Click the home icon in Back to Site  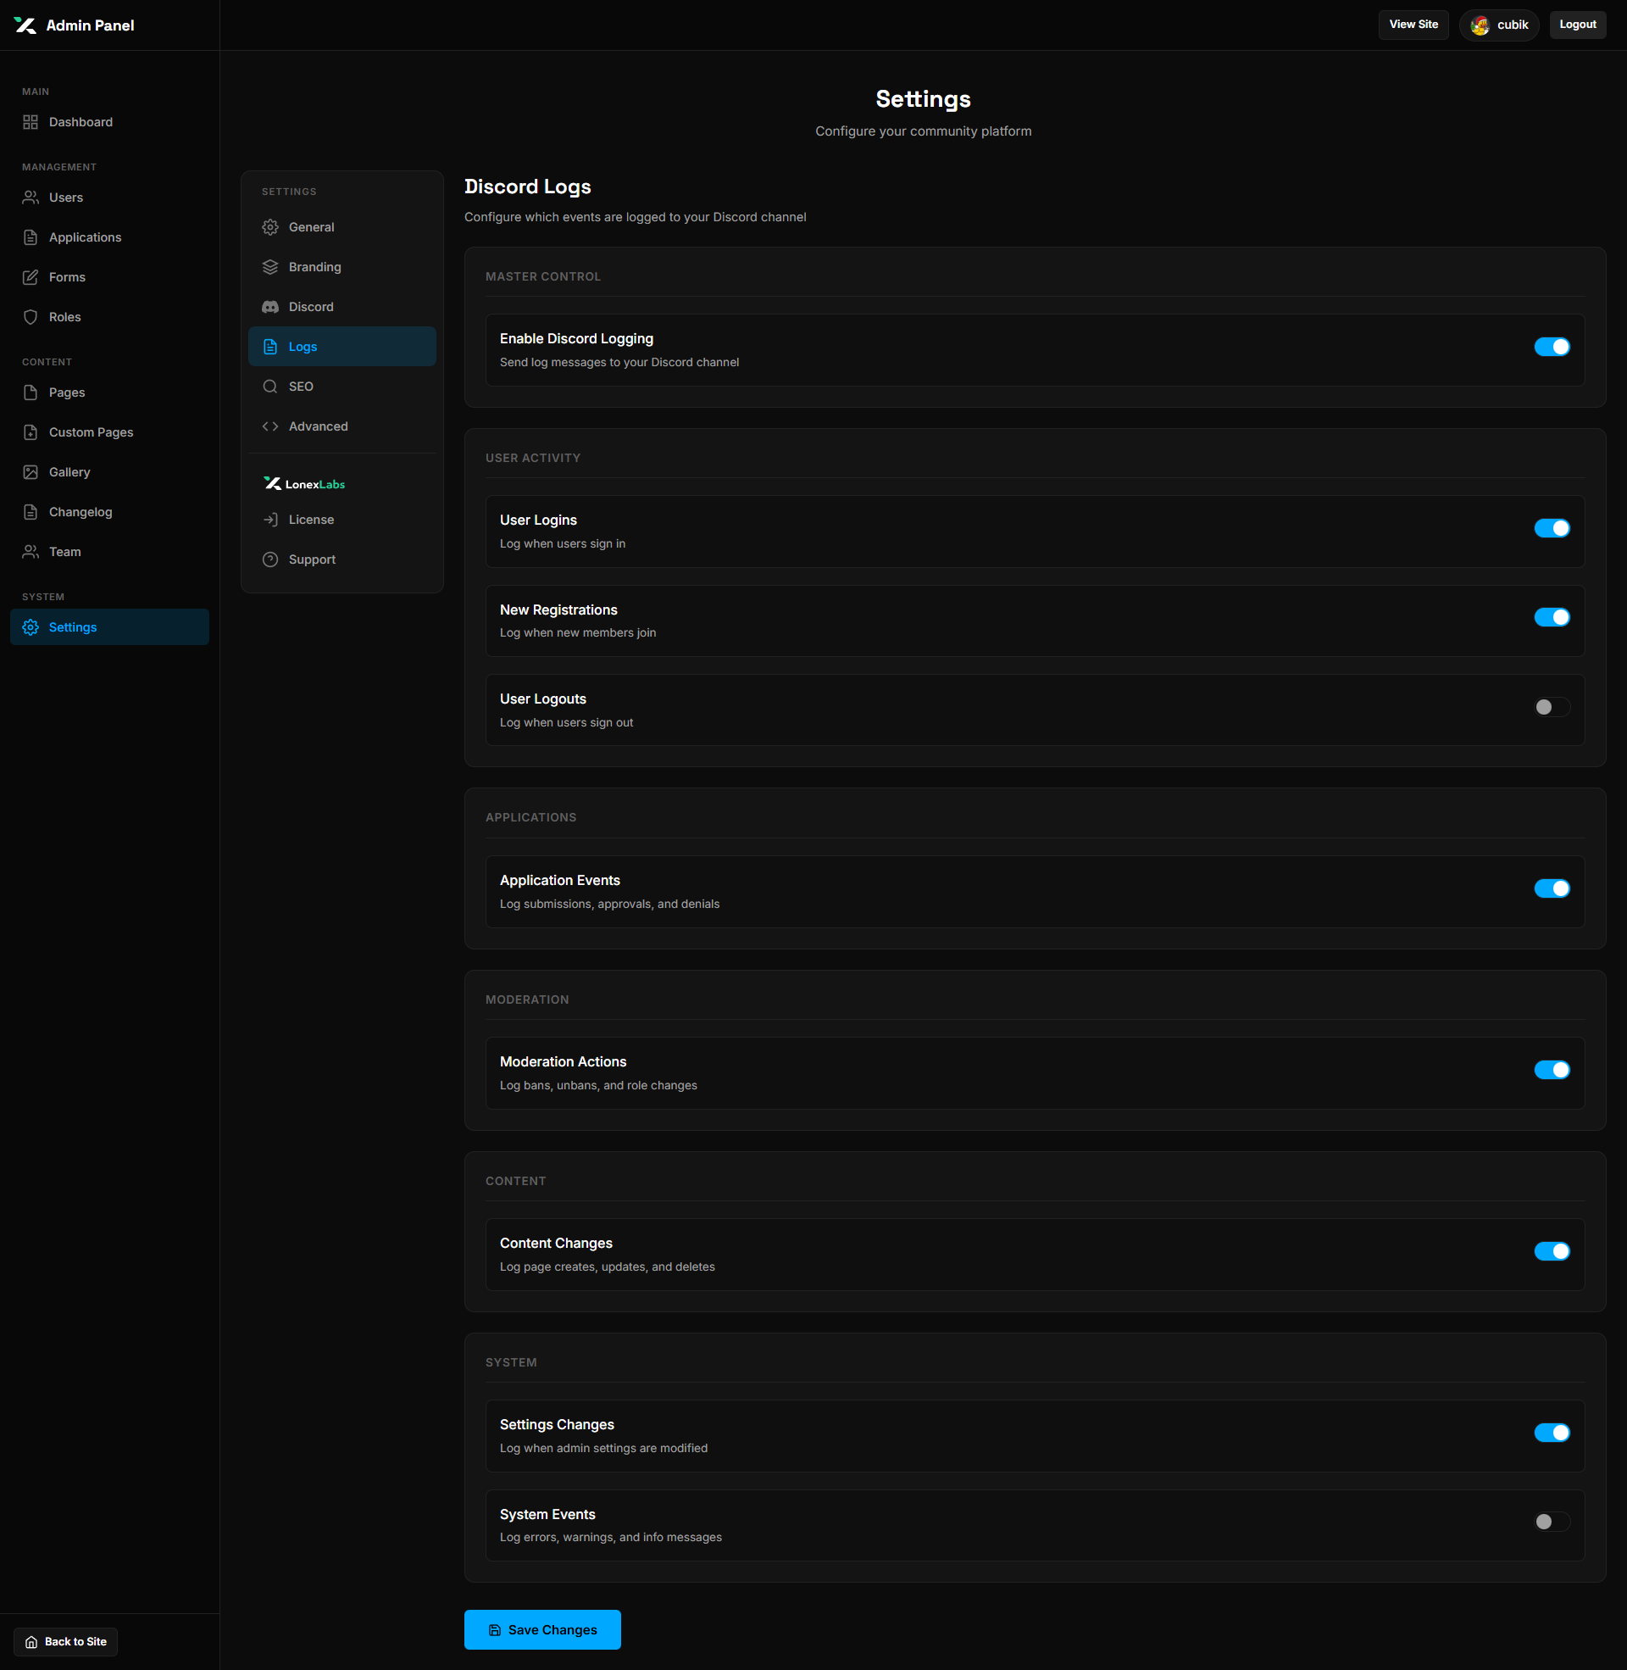tap(31, 1642)
